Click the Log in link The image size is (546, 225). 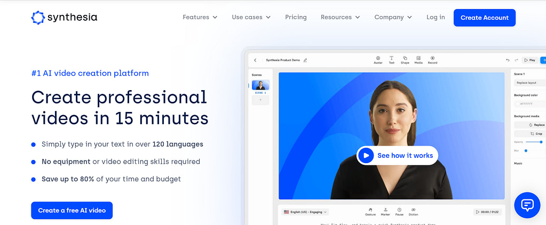pyautogui.click(x=436, y=17)
